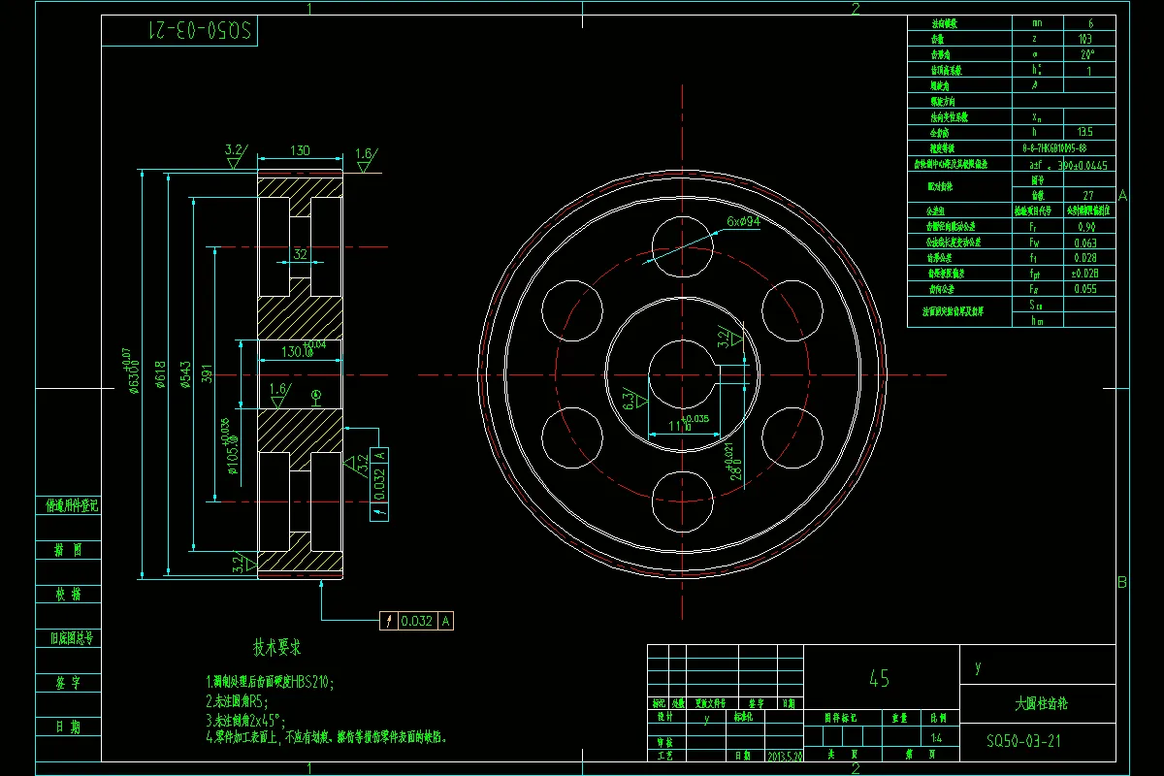The width and height of the screenshot is (1164, 776).
Task: Click technical note line four starting with '4.'
Action: (325, 737)
